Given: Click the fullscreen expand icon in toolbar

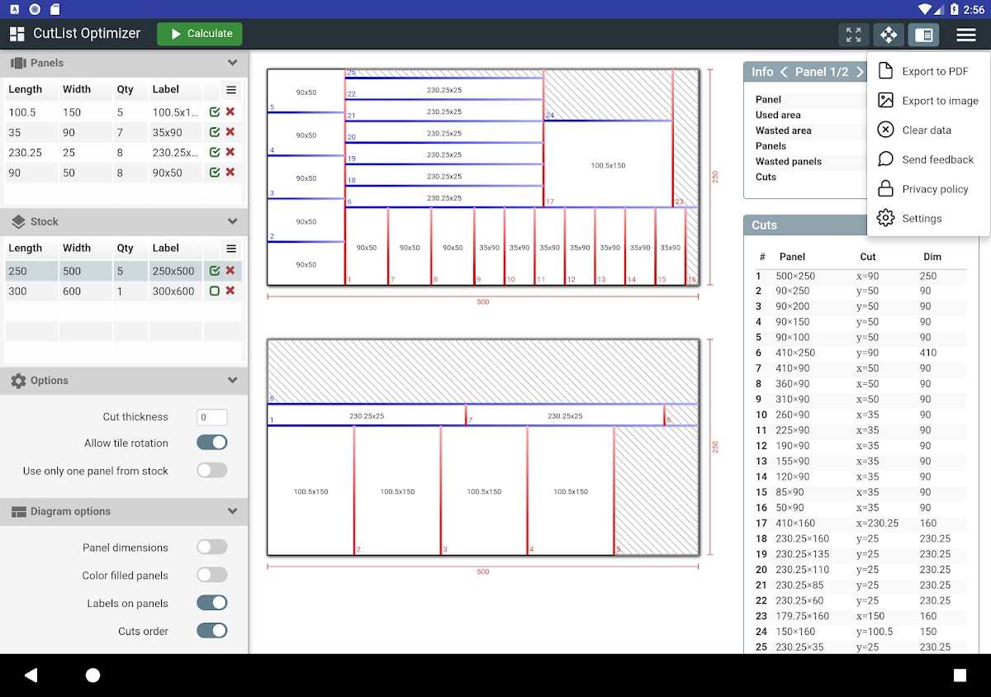Looking at the screenshot, I should 853,35.
